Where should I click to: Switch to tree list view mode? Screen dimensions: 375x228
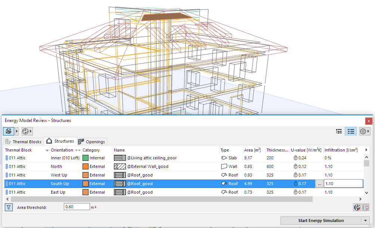pos(339,131)
